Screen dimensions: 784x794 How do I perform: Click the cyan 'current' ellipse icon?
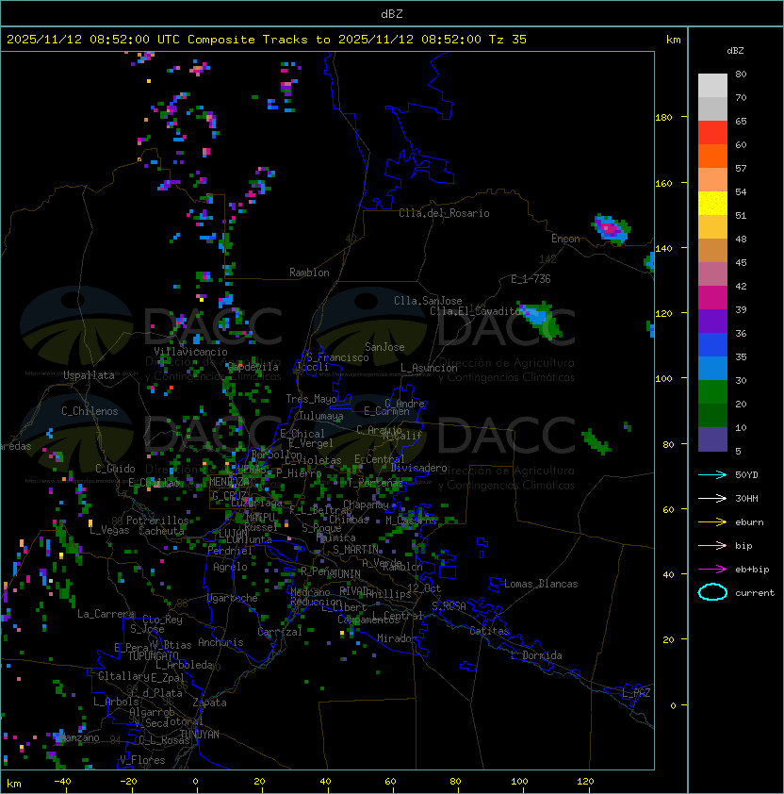pyautogui.click(x=712, y=592)
